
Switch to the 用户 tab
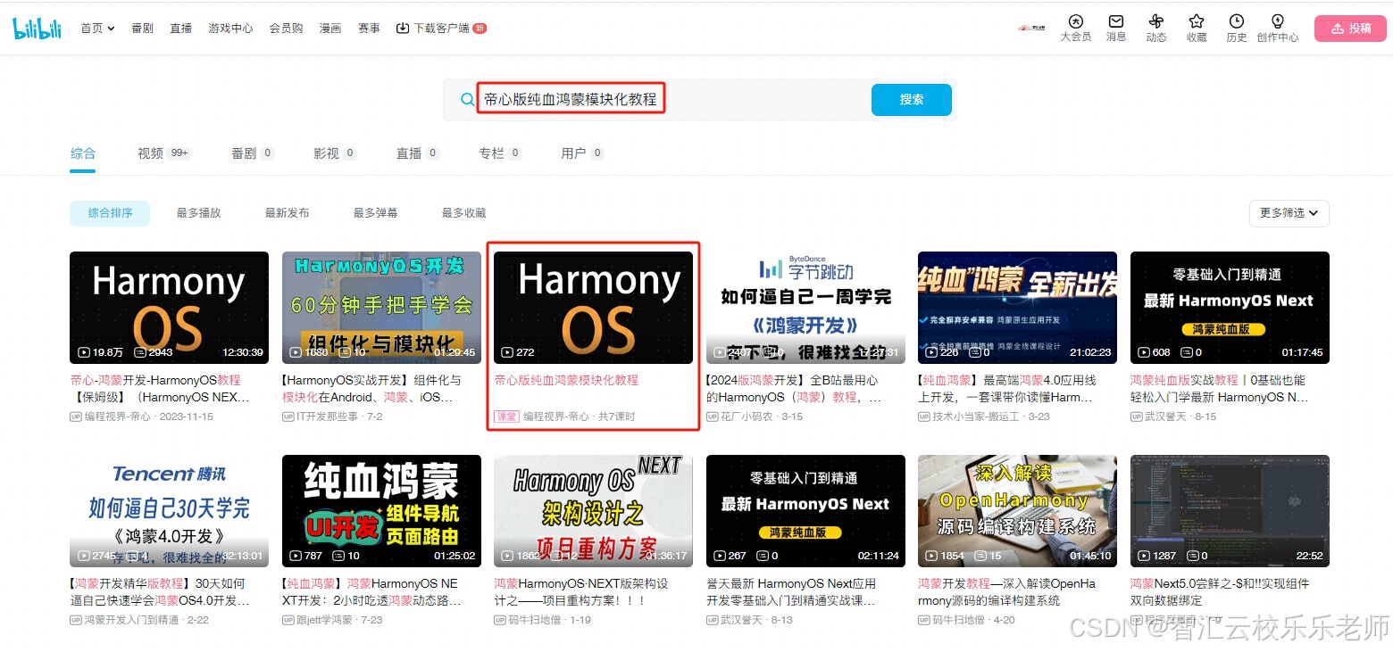tap(582, 153)
